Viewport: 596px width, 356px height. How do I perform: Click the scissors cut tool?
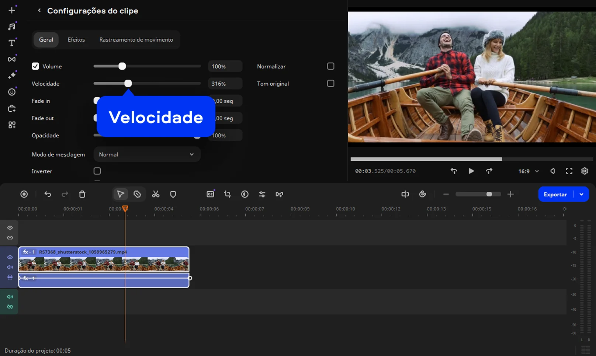[156, 194]
